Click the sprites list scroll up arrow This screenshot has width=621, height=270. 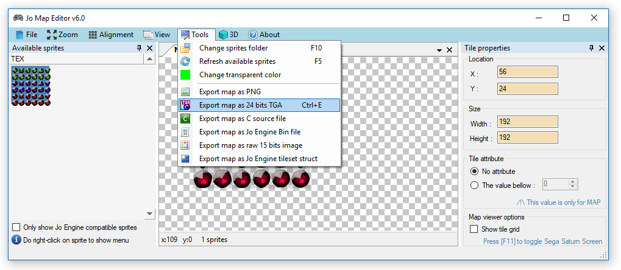coord(149,60)
